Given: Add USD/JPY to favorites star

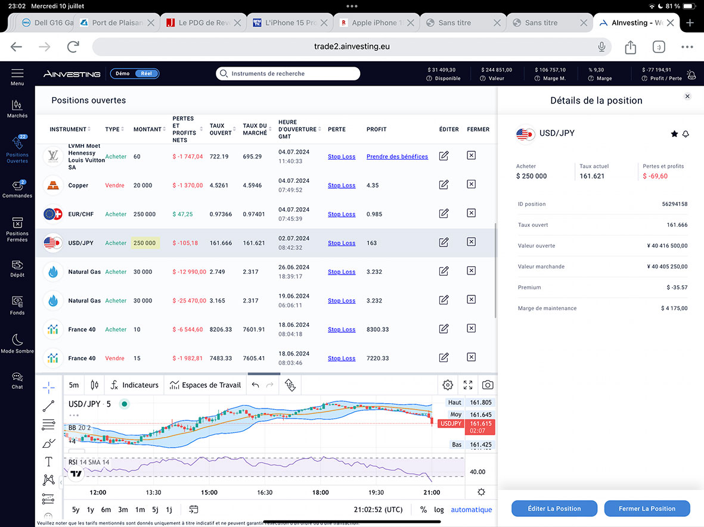Looking at the screenshot, I should [x=674, y=134].
